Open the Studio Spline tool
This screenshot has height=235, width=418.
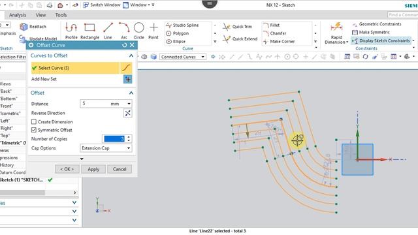coord(182,25)
